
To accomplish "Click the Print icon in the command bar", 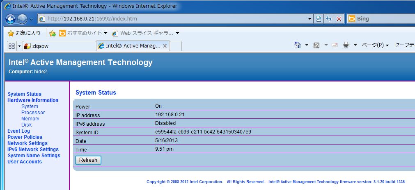I will pos(346,45).
